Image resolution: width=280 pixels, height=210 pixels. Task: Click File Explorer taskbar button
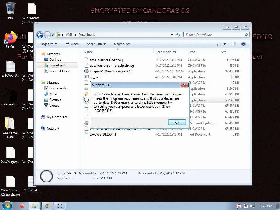[x=34, y=206]
